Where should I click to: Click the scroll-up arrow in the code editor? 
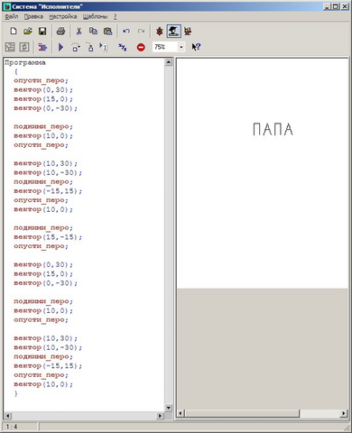click(169, 62)
